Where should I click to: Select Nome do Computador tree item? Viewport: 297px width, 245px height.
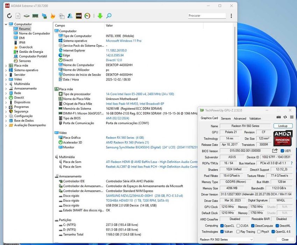(35, 33)
